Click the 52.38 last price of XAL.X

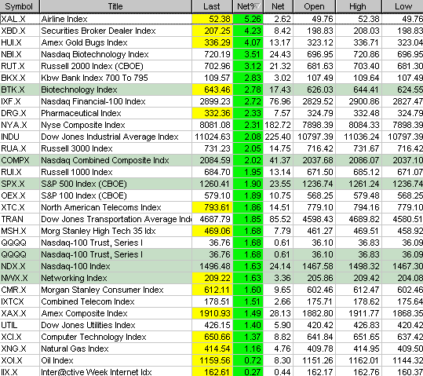[212, 19]
